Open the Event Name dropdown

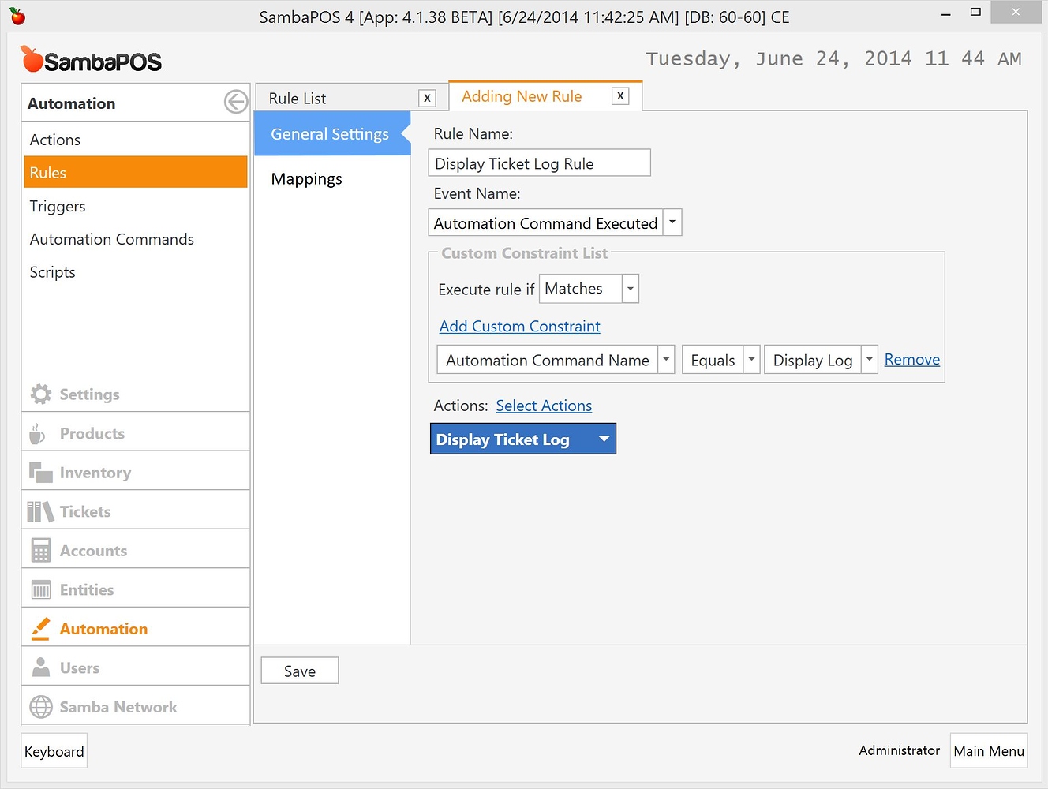[x=672, y=222]
